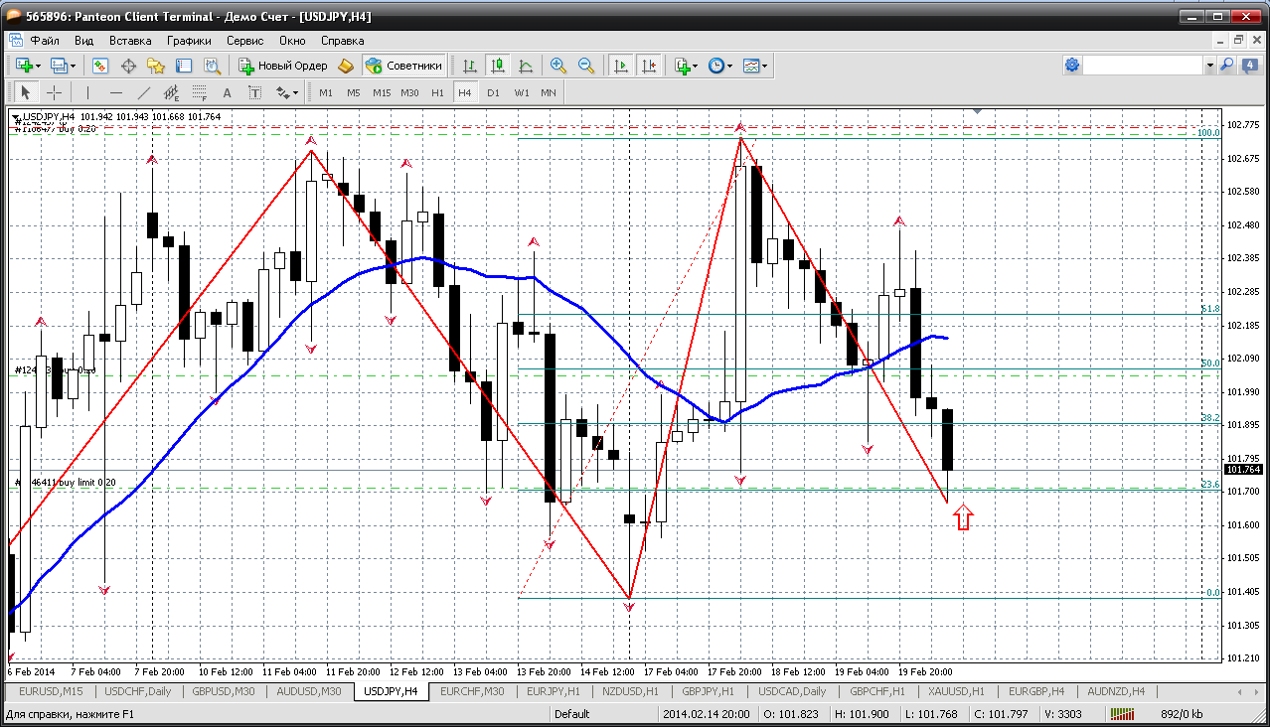This screenshot has width=1270, height=727.
Task: Switch timeframe to H1
Action: coord(437,92)
